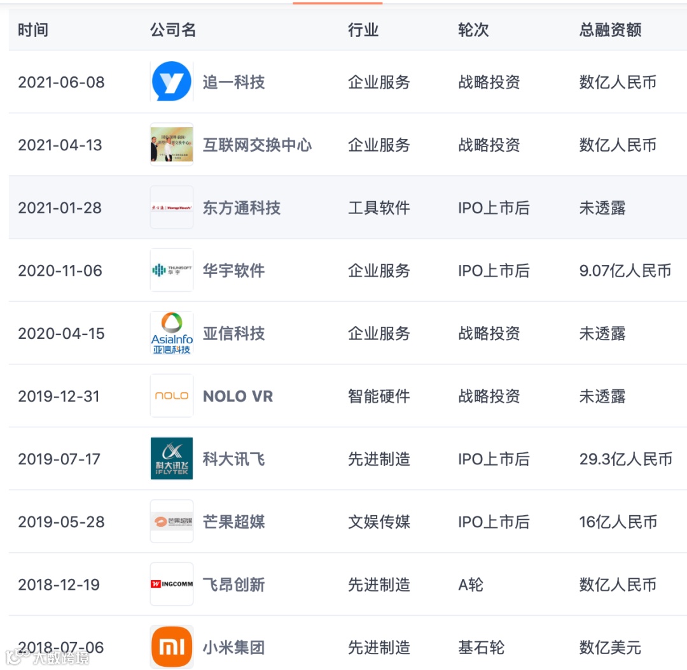Click 数亿人民币 in the 飞昂创新 row
This screenshot has height=670, width=687.
click(618, 585)
